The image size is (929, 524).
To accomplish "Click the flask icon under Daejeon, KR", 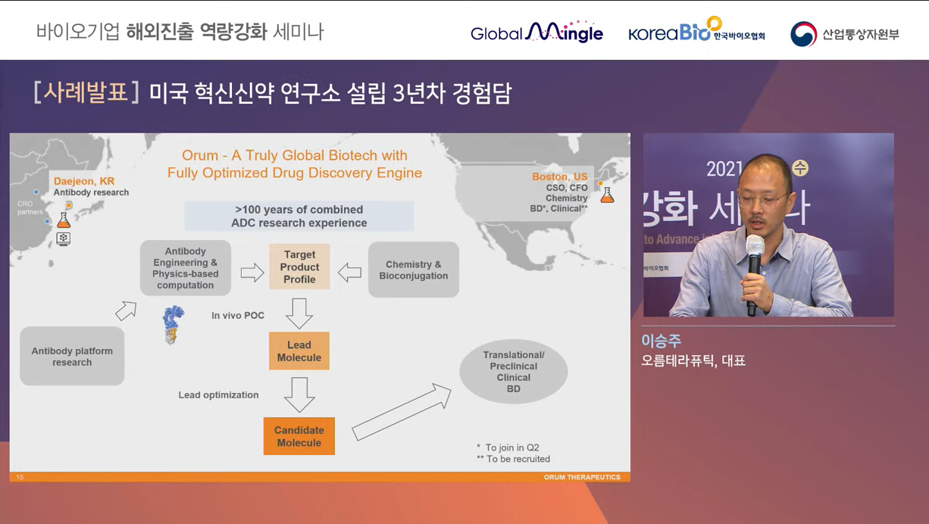I will [64, 220].
